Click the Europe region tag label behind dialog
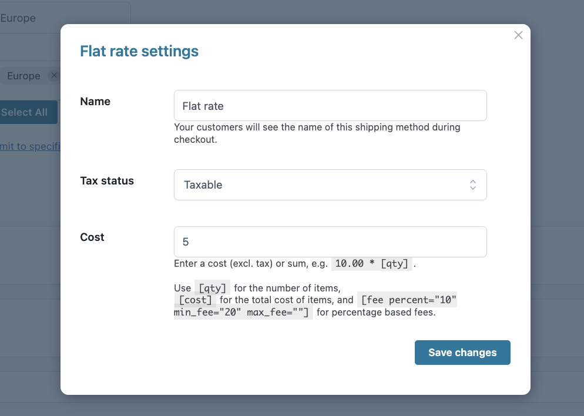The height and width of the screenshot is (416, 584). 24,76
